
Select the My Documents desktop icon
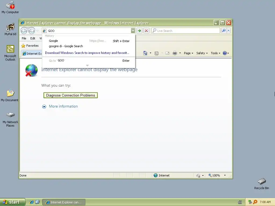click(x=10, y=95)
